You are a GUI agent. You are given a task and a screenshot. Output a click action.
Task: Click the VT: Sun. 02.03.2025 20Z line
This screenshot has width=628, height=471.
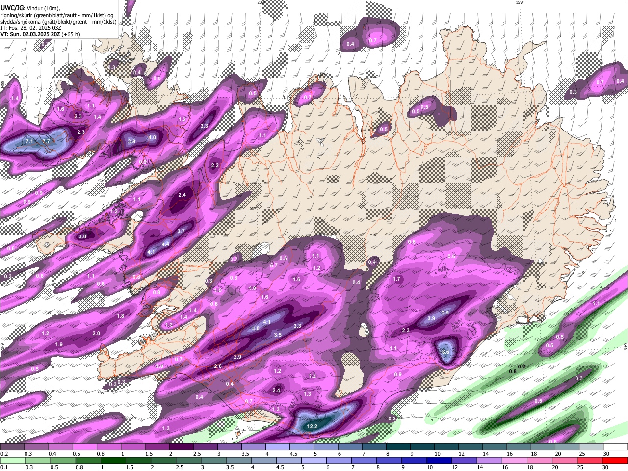pyautogui.click(x=40, y=34)
